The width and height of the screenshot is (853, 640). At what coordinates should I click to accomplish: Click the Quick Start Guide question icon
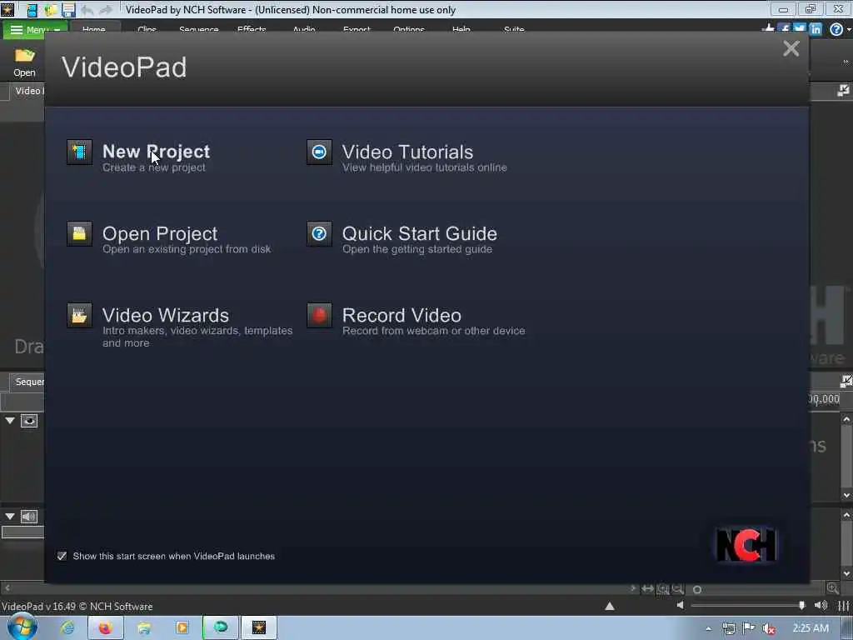pos(319,233)
